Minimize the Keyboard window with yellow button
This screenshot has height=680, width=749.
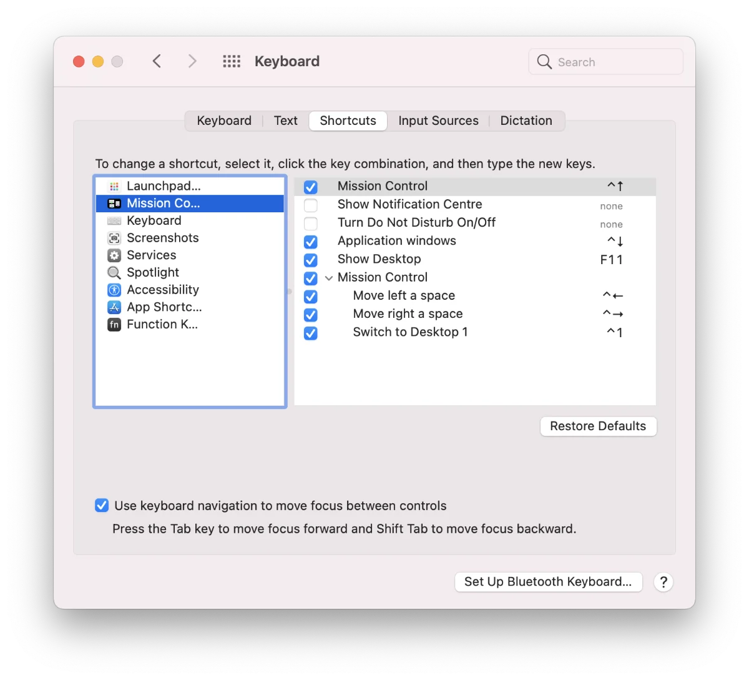(98, 61)
